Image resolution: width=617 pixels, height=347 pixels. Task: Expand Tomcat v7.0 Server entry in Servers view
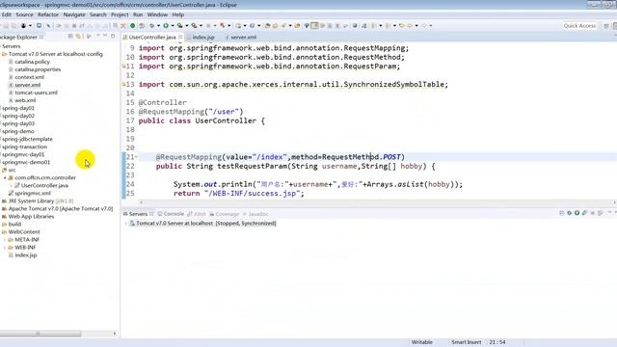pyautogui.click(x=126, y=224)
